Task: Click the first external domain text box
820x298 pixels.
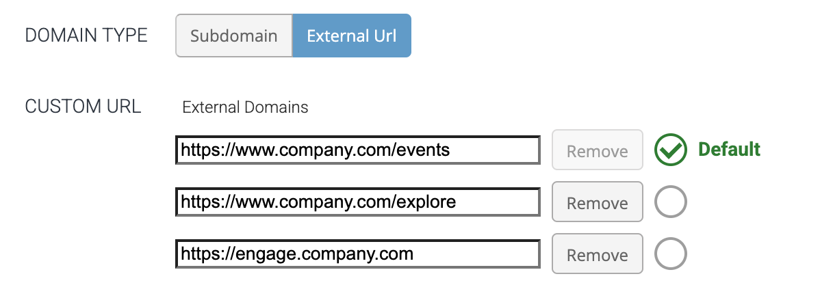Action: (357, 150)
